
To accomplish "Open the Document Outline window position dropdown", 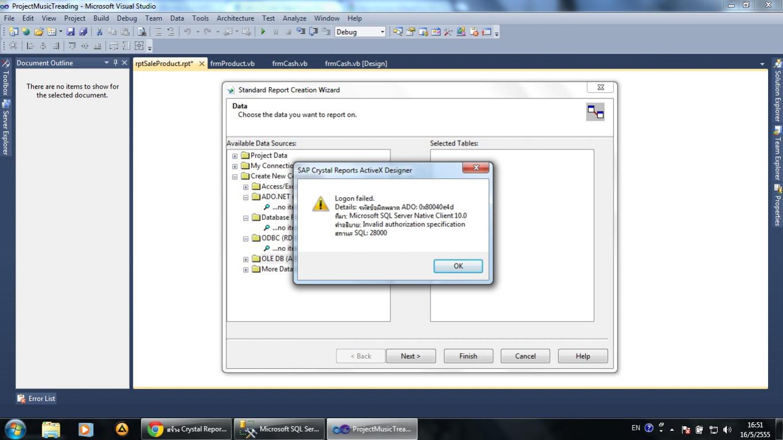I will [106, 63].
